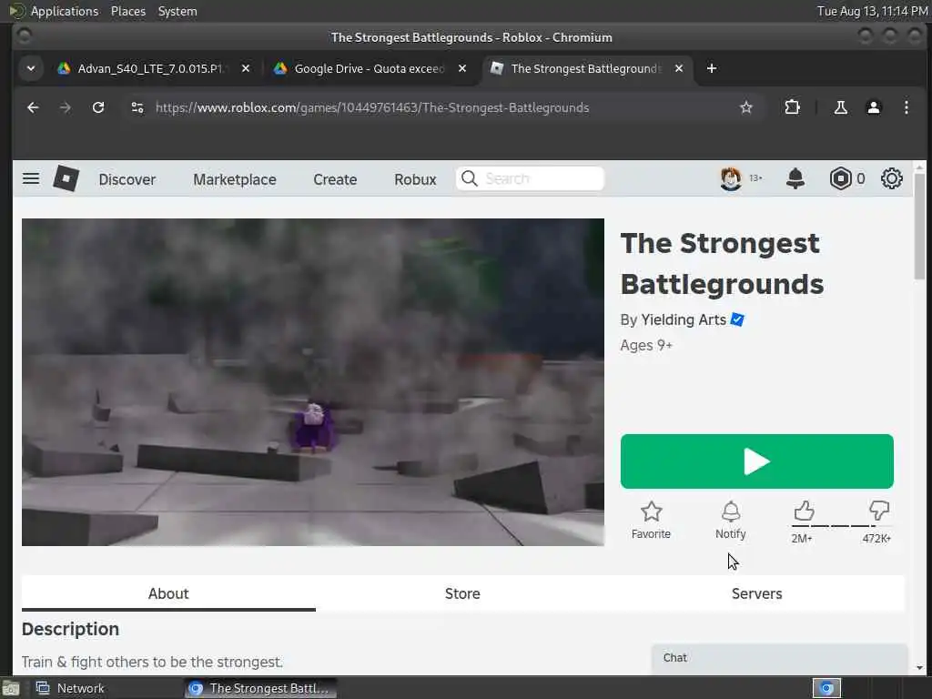Switch to the Advan_S40_LTE tab
Image resolution: width=932 pixels, height=699 pixels.
(x=152, y=68)
